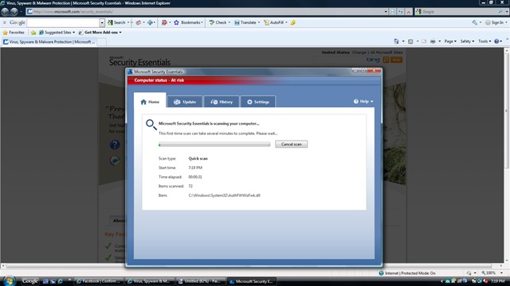The width and height of the screenshot is (510, 286).
Task: Click the magnifier scanning icon
Action: pyautogui.click(x=151, y=125)
